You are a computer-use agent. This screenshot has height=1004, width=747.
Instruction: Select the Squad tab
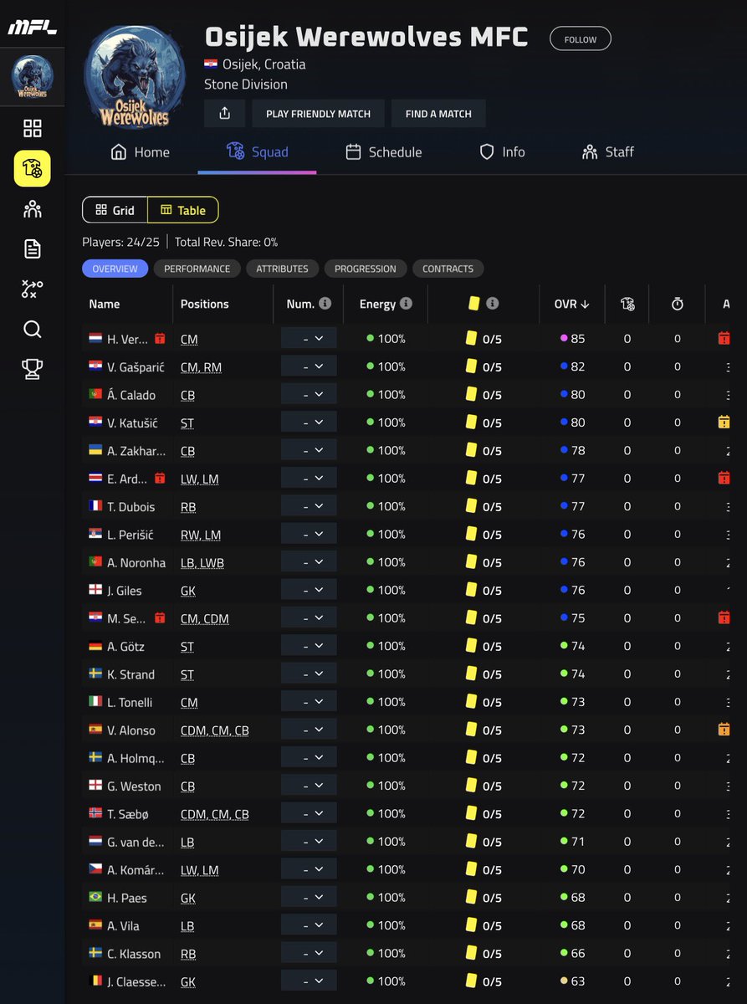coord(258,152)
